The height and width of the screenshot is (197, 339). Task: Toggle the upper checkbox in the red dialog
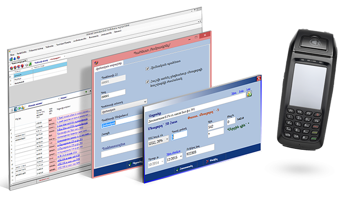point(147,68)
